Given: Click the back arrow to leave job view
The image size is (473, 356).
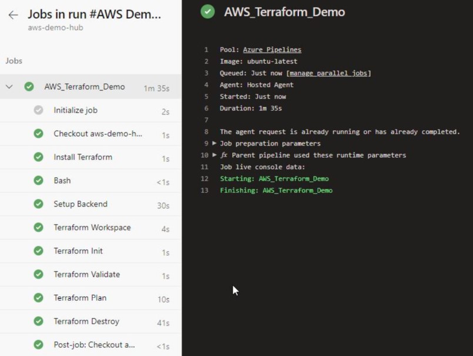Looking at the screenshot, I should (x=12, y=15).
